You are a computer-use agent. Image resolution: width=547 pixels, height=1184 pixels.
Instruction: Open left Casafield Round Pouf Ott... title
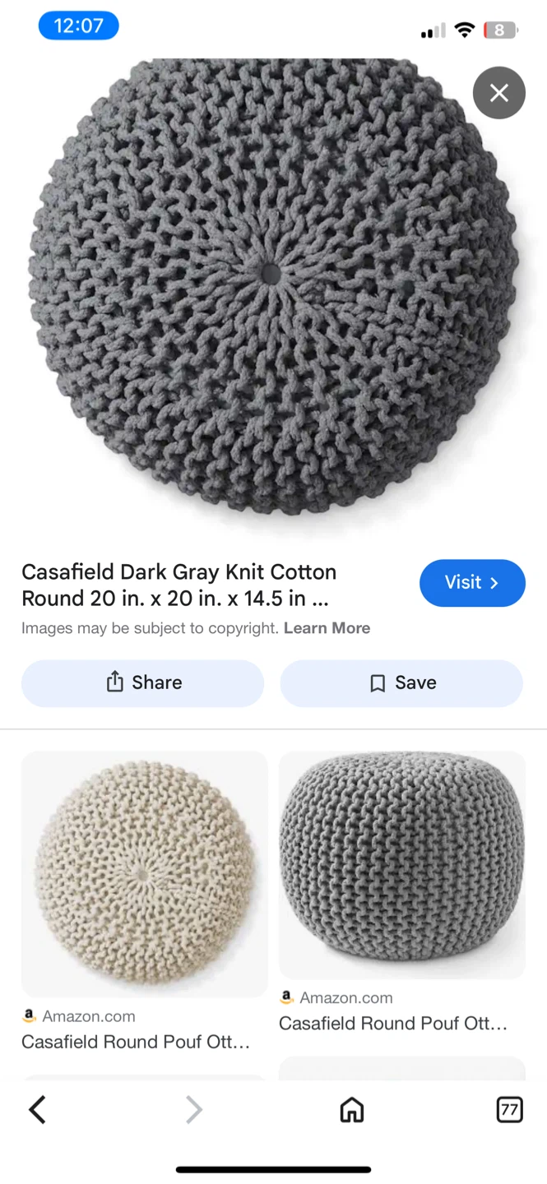(136, 1042)
